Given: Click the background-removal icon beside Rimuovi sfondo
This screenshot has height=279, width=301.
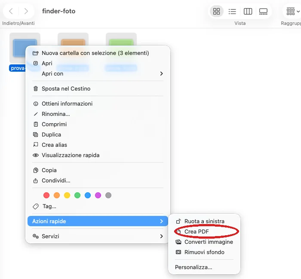Looking at the screenshot, I should (x=178, y=252).
